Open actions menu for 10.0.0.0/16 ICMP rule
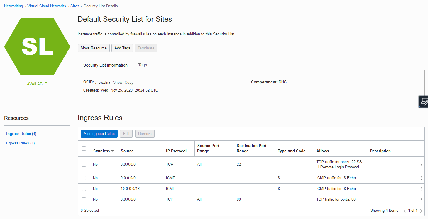Image resolution: width=428 pixels, height=219 pixels. 422,189
